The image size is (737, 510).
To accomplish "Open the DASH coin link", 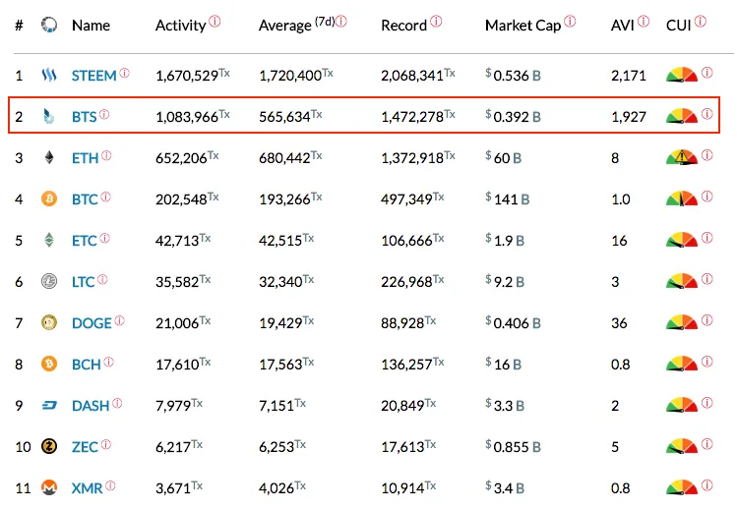I will coord(91,406).
